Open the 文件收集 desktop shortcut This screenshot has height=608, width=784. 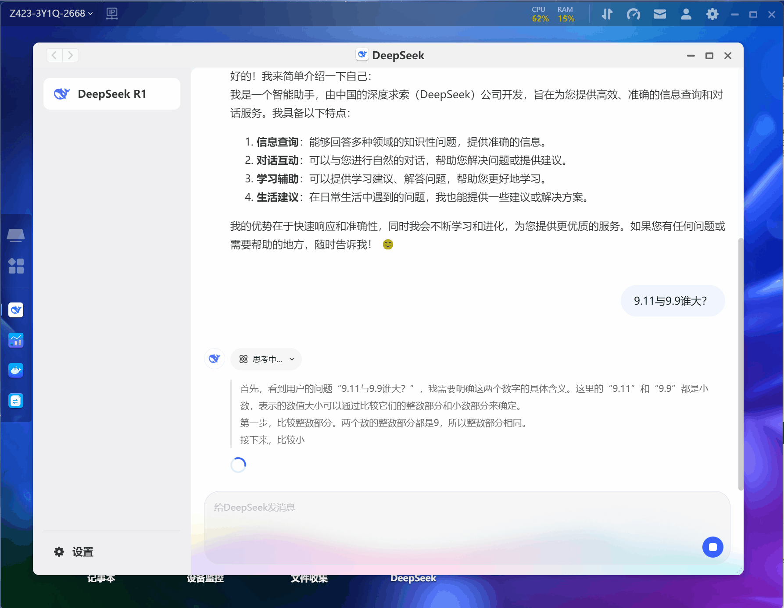pos(309,578)
